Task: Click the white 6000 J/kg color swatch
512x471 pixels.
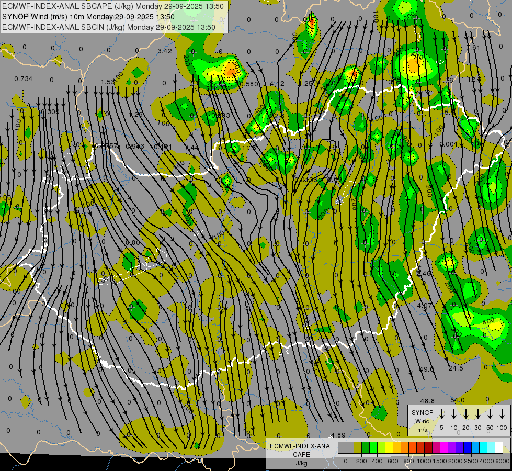Action: click(499, 448)
